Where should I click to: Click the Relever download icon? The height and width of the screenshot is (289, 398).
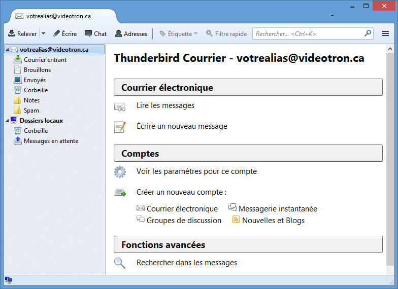tap(12, 33)
